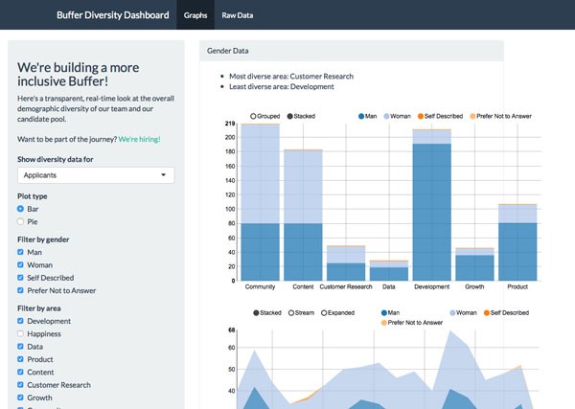Open the Applicants dropdown
The height and width of the screenshot is (409, 575).
point(96,175)
